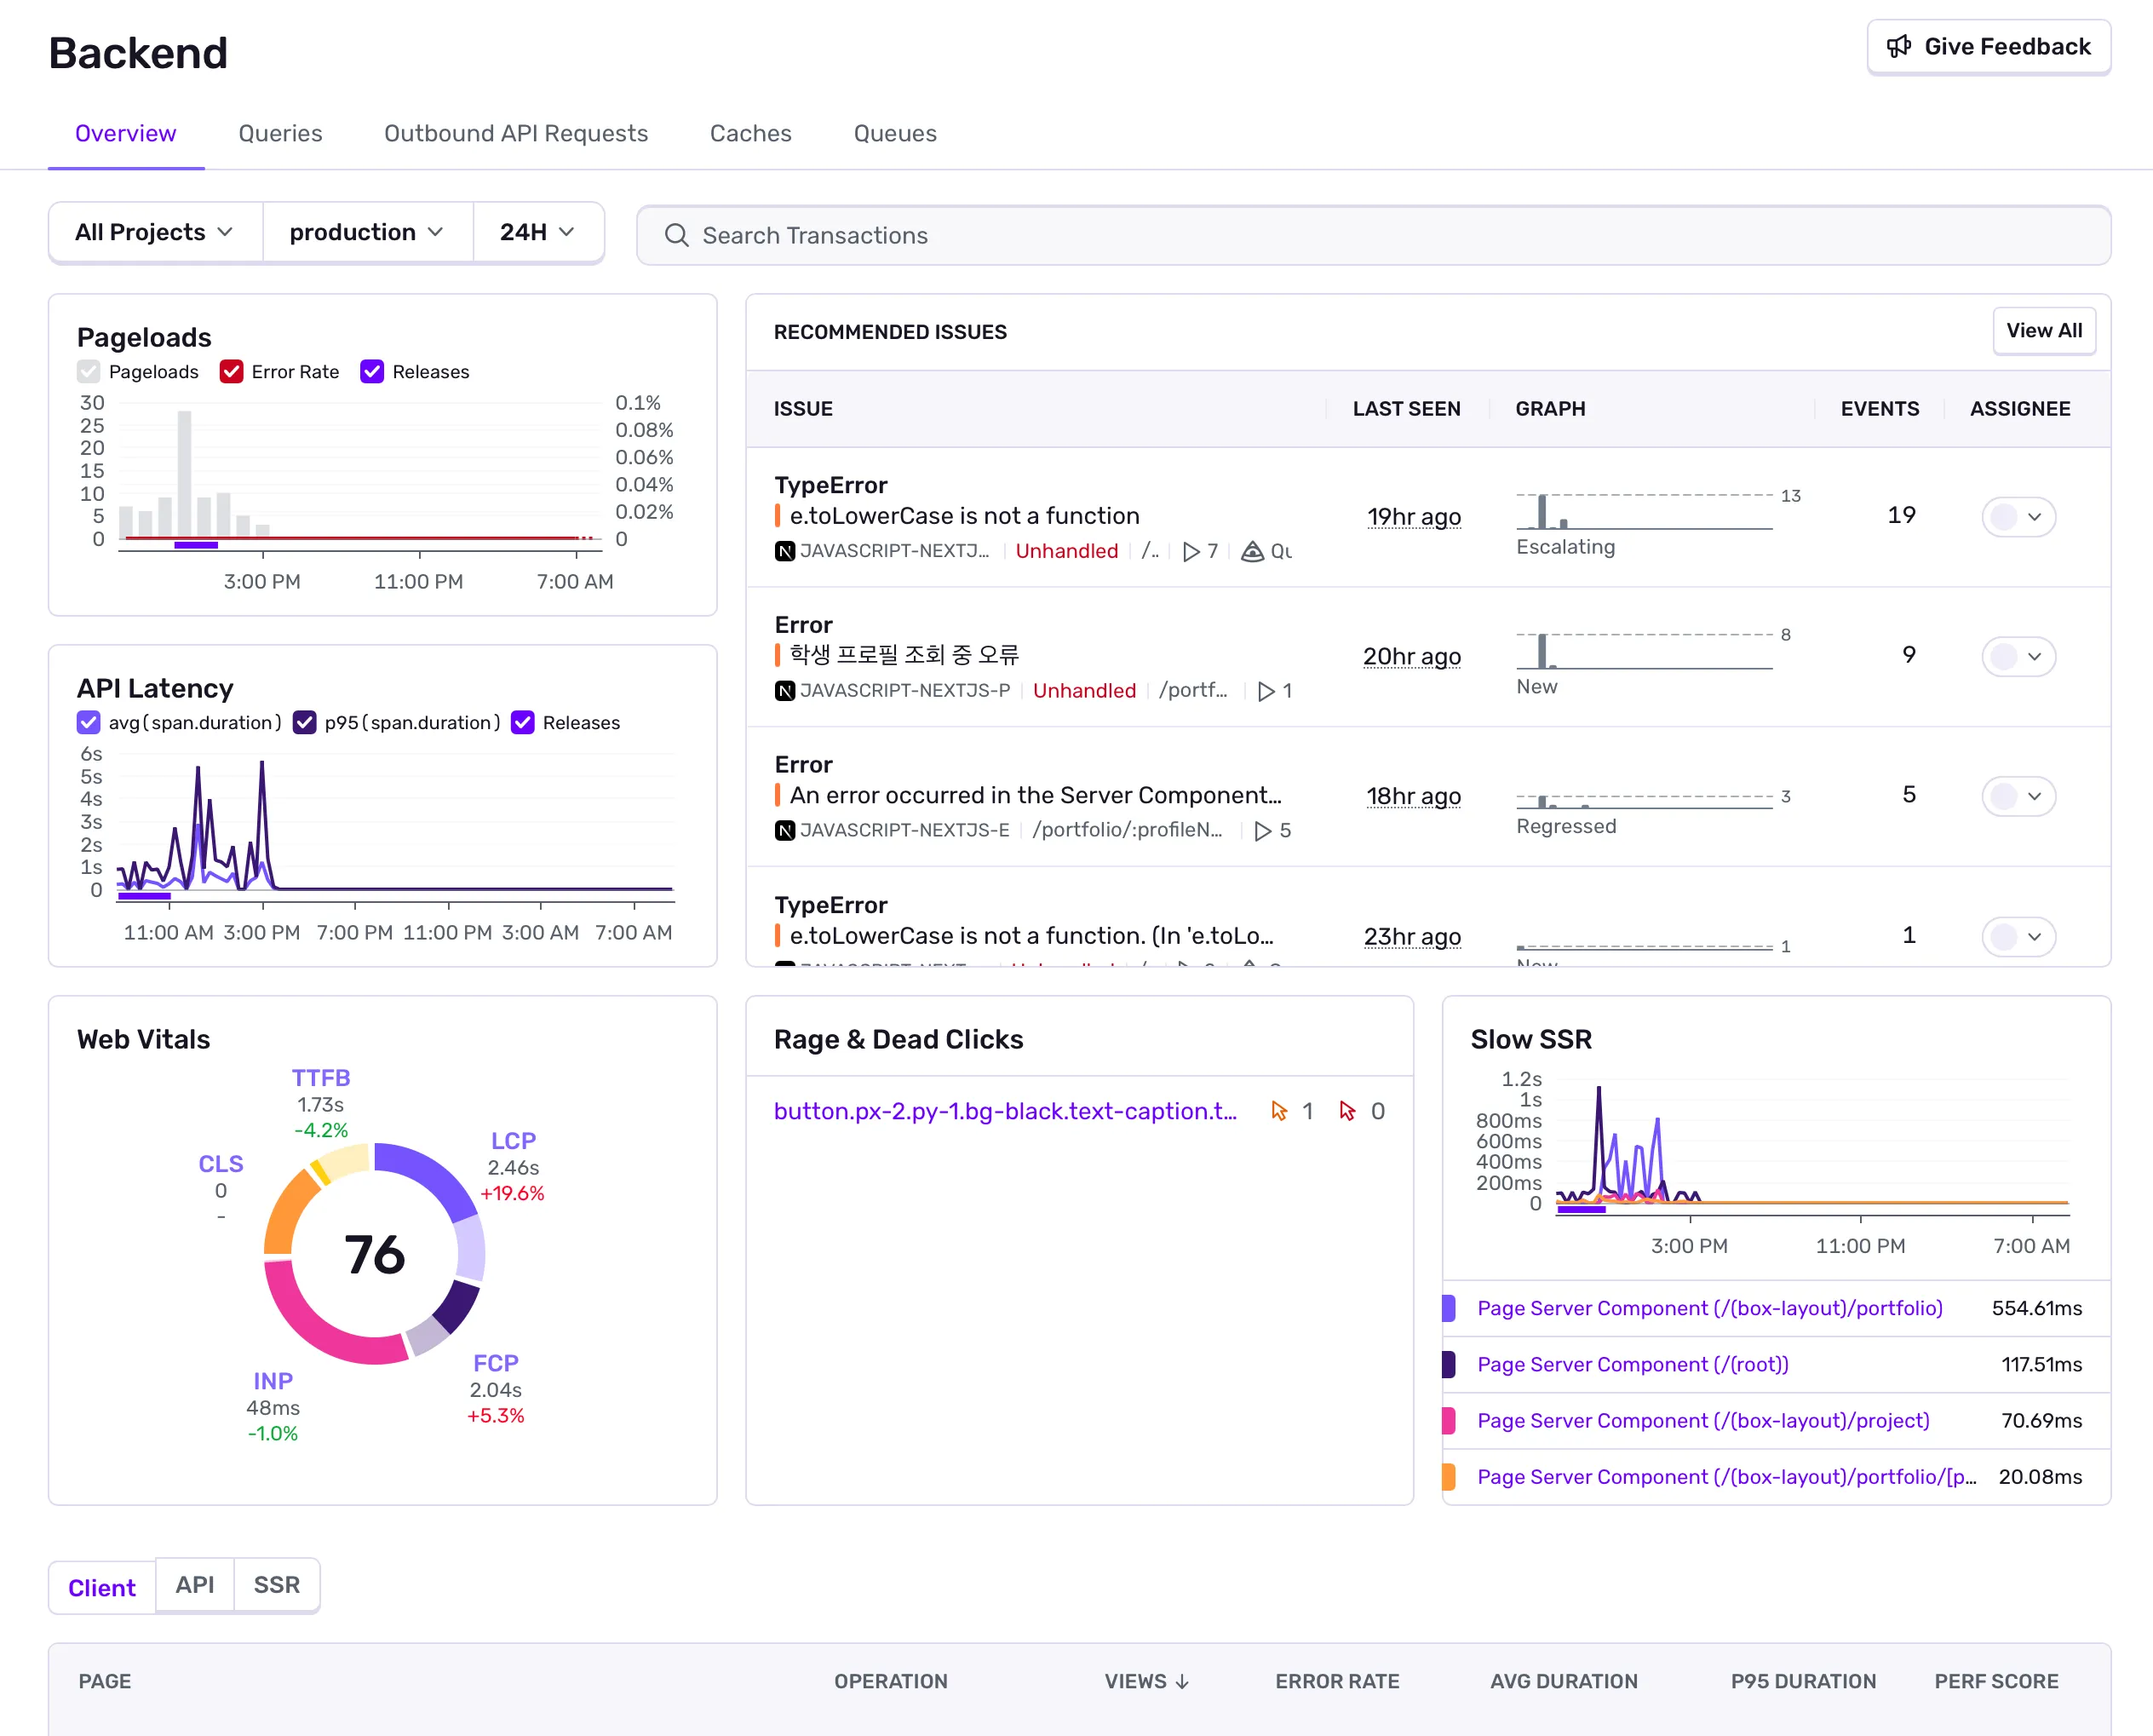Toggle the Pageloads series checkbox

pos(89,372)
